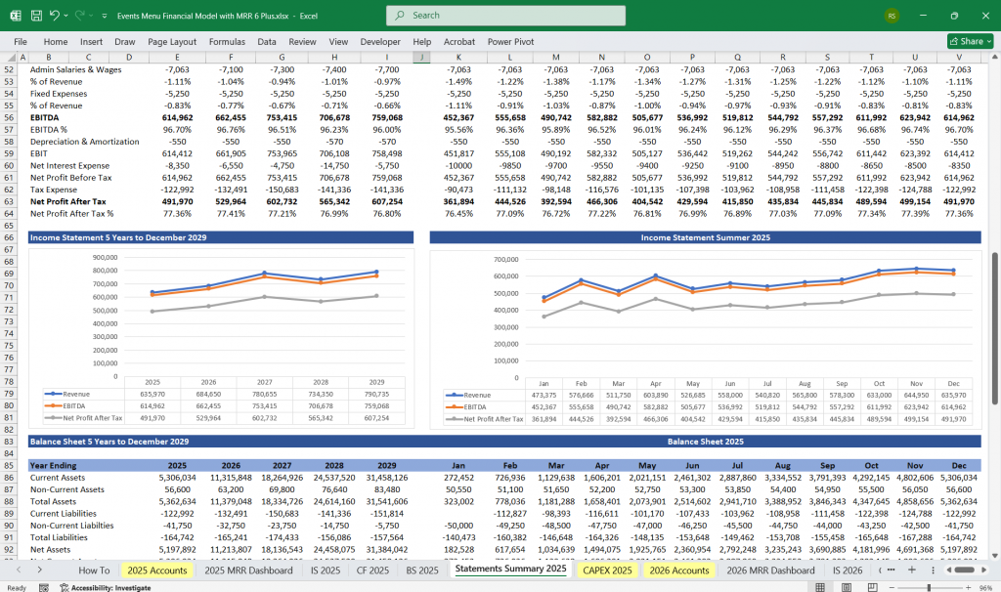Switch to the CAPEX 2025 sheet tab
The width and height of the screenshot is (1001, 592).
(x=608, y=570)
